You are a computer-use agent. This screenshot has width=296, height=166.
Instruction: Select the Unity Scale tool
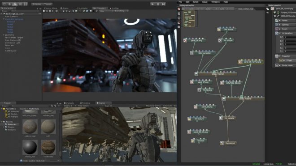click(20, 4)
